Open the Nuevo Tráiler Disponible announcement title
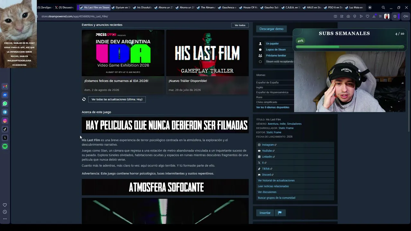The height and width of the screenshot is (231, 411). 188,81
